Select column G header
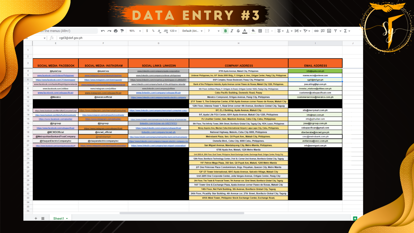 click(159, 43)
